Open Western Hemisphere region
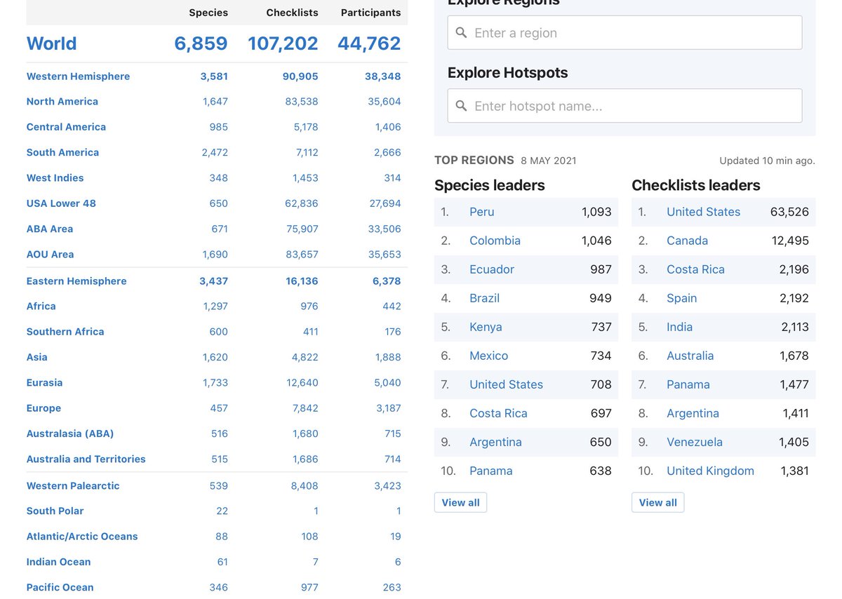Screen dimensions: 842x599 click(x=78, y=76)
